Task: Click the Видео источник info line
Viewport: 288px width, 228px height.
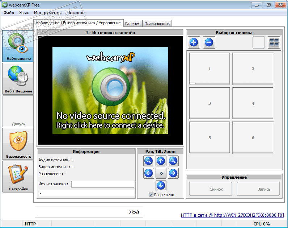Action: click(56, 167)
